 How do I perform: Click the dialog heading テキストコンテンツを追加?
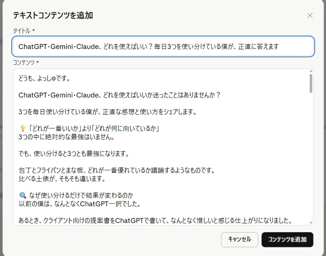tap(53, 15)
